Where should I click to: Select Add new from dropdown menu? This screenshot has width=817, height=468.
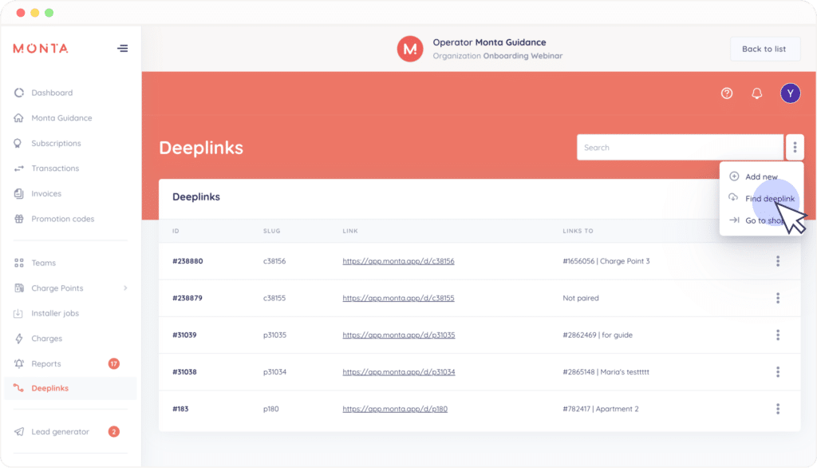coord(761,176)
